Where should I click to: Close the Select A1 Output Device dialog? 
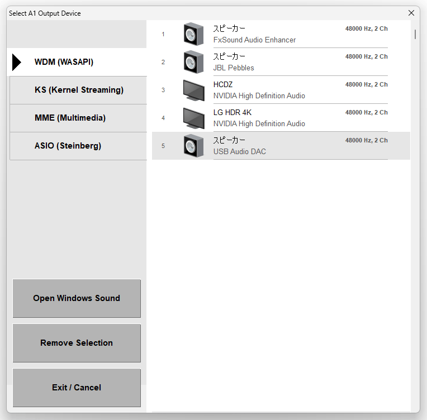tap(411, 13)
